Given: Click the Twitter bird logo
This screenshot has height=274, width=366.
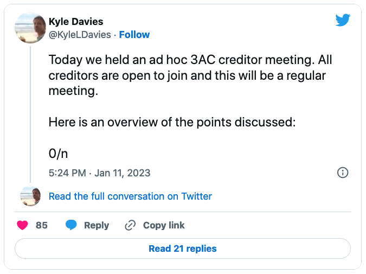Looking at the screenshot, I should click(342, 21).
